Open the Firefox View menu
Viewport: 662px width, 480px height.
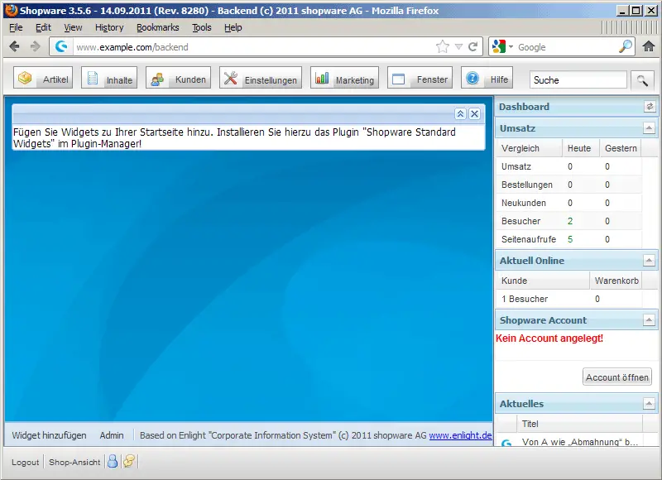click(x=73, y=27)
